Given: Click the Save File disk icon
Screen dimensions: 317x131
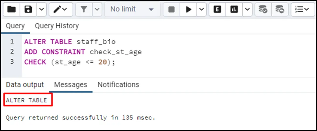Looking at the screenshot, I should coord(28,9).
